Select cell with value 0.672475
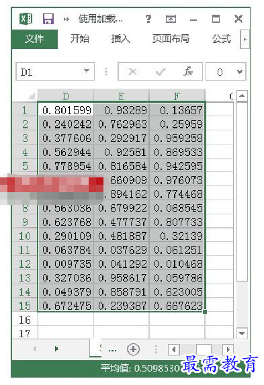The height and width of the screenshot is (385, 264). coord(66,306)
